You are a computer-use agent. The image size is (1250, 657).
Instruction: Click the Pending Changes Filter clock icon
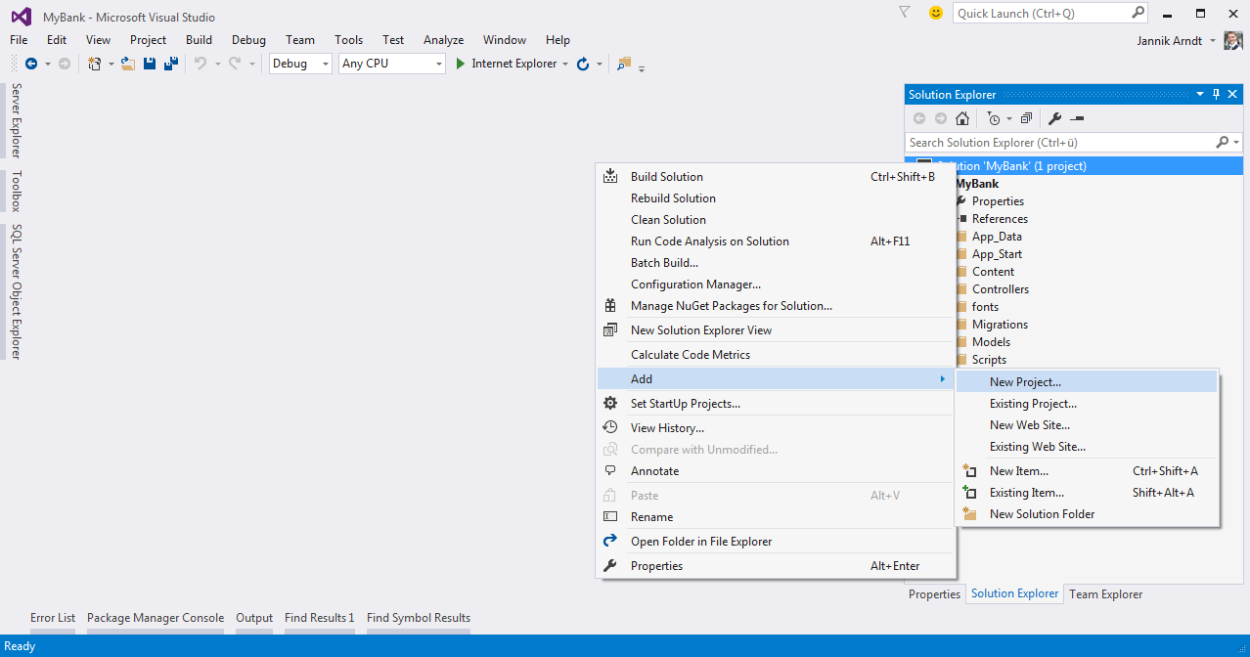(x=994, y=118)
